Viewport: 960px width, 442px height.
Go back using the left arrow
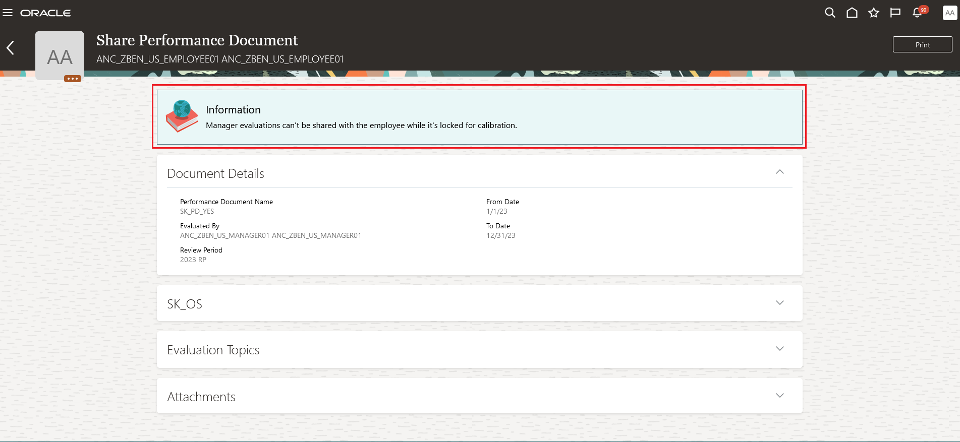(x=10, y=48)
